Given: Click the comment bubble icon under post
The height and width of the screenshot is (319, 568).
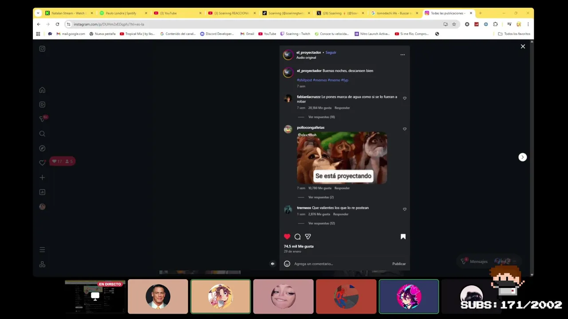Looking at the screenshot, I should point(297,237).
